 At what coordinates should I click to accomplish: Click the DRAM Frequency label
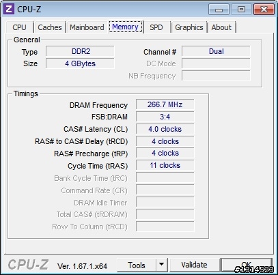pos(98,105)
